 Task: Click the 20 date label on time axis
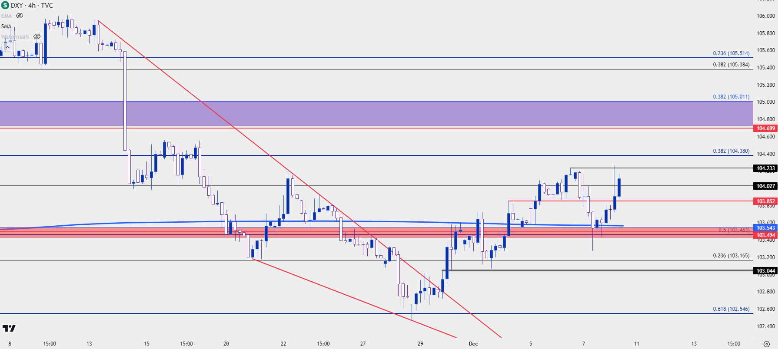click(226, 344)
